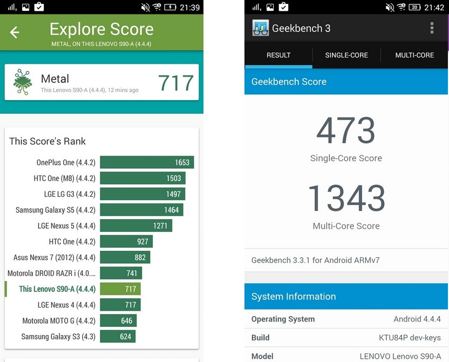Click the Operating System Android 4.4.4 row
This screenshot has height=362, width=449.
click(346, 319)
